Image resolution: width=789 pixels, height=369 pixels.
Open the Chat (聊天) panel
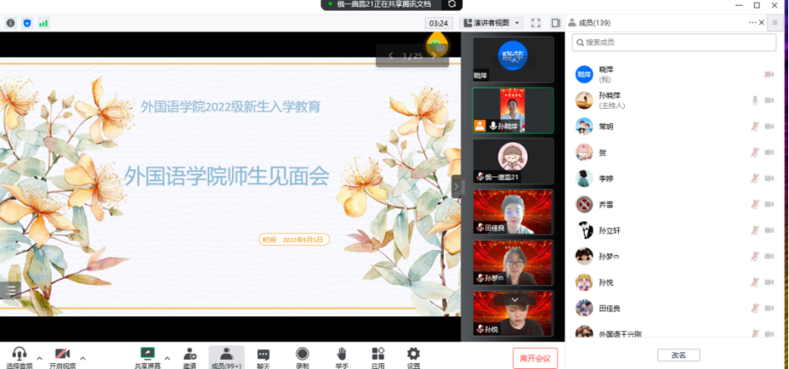tap(263, 356)
